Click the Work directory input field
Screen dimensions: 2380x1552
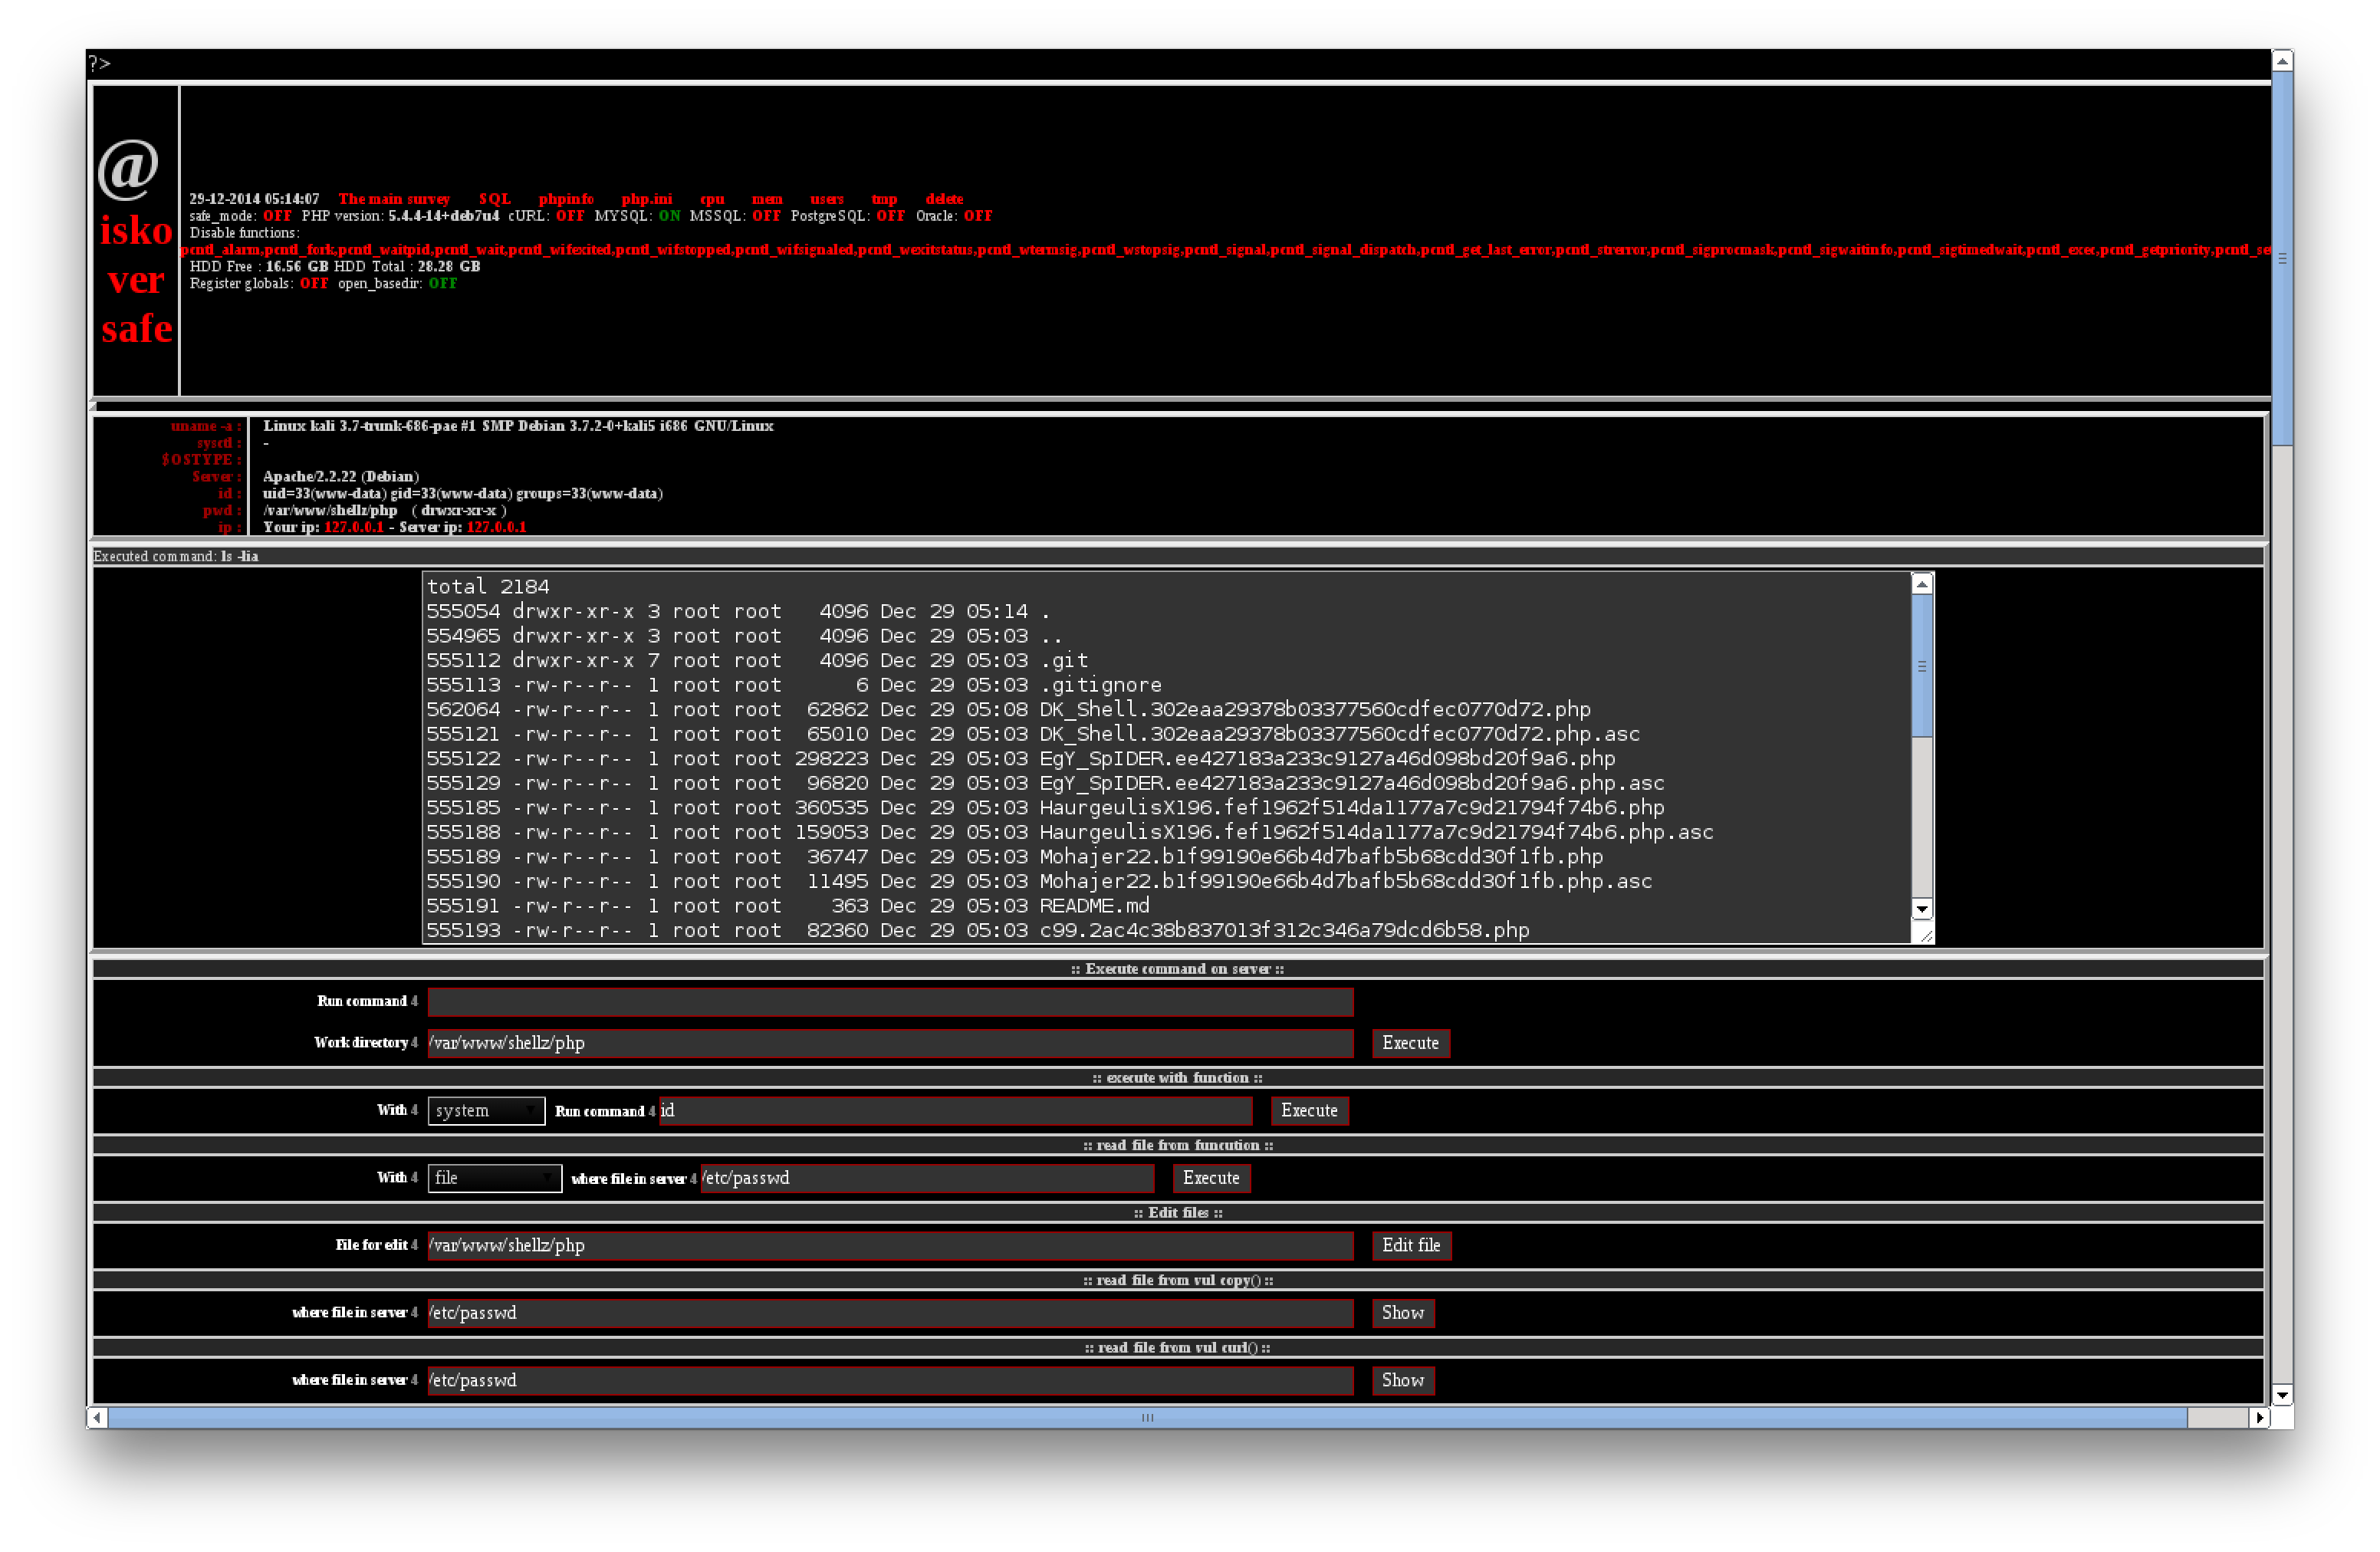[890, 1043]
